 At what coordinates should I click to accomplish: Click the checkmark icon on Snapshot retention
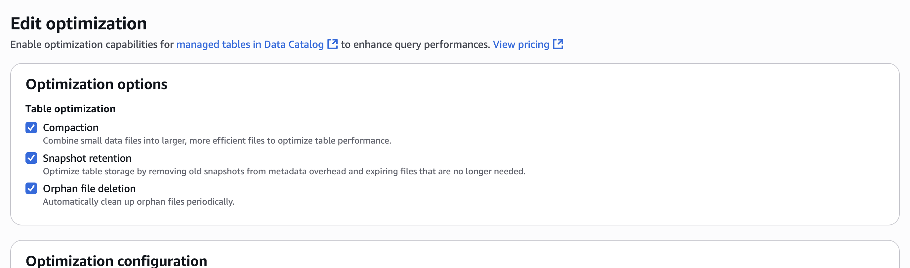[31, 158]
